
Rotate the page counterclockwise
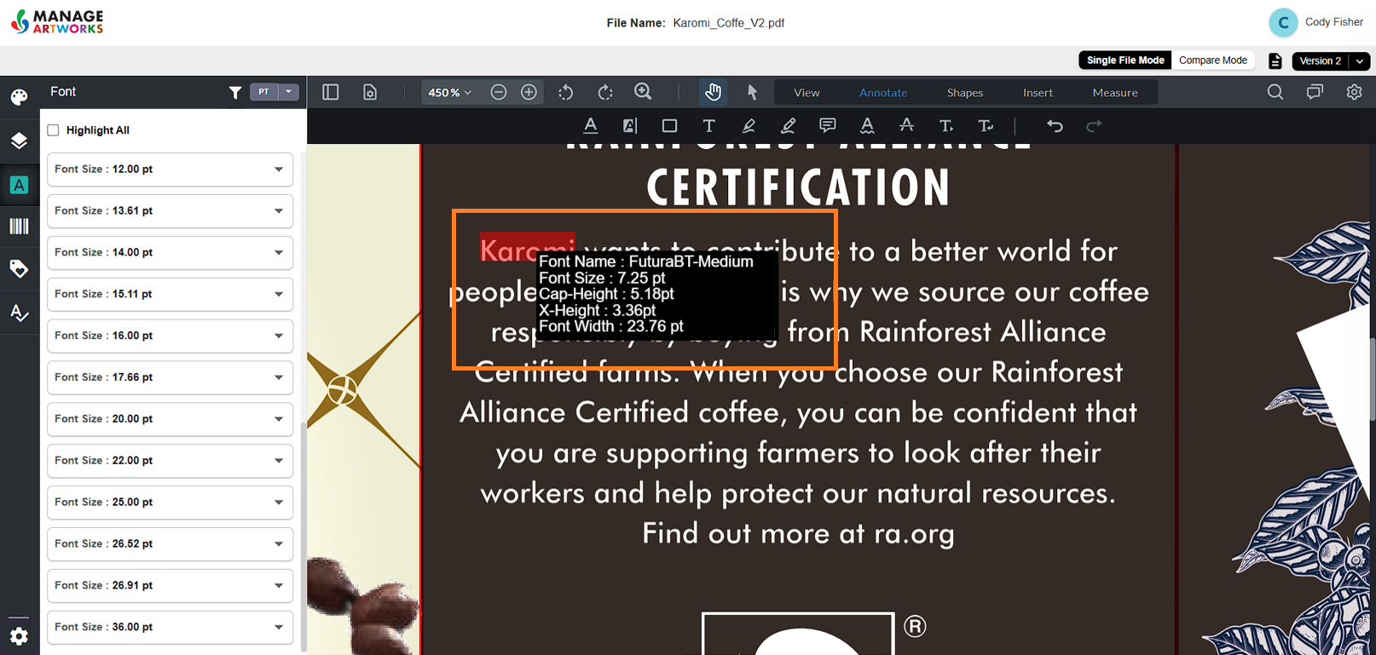(566, 92)
